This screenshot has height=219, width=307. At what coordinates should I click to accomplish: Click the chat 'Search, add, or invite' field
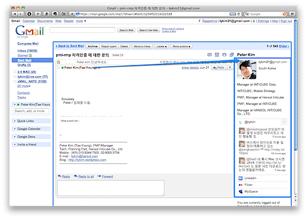coord(32,111)
